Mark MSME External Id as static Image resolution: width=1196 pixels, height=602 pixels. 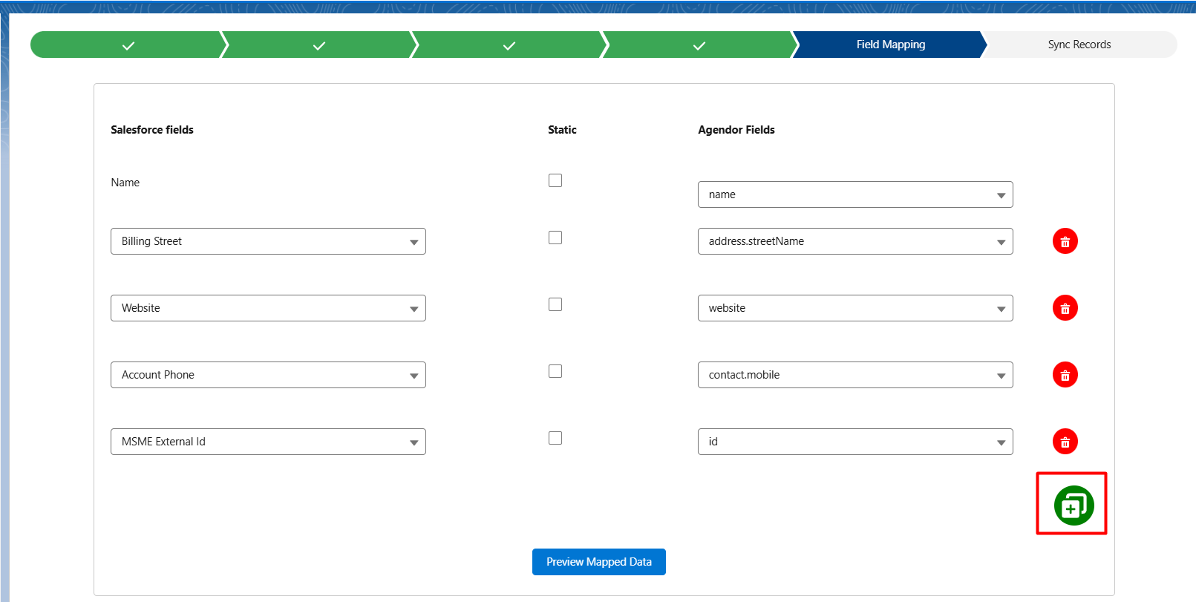(x=555, y=438)
